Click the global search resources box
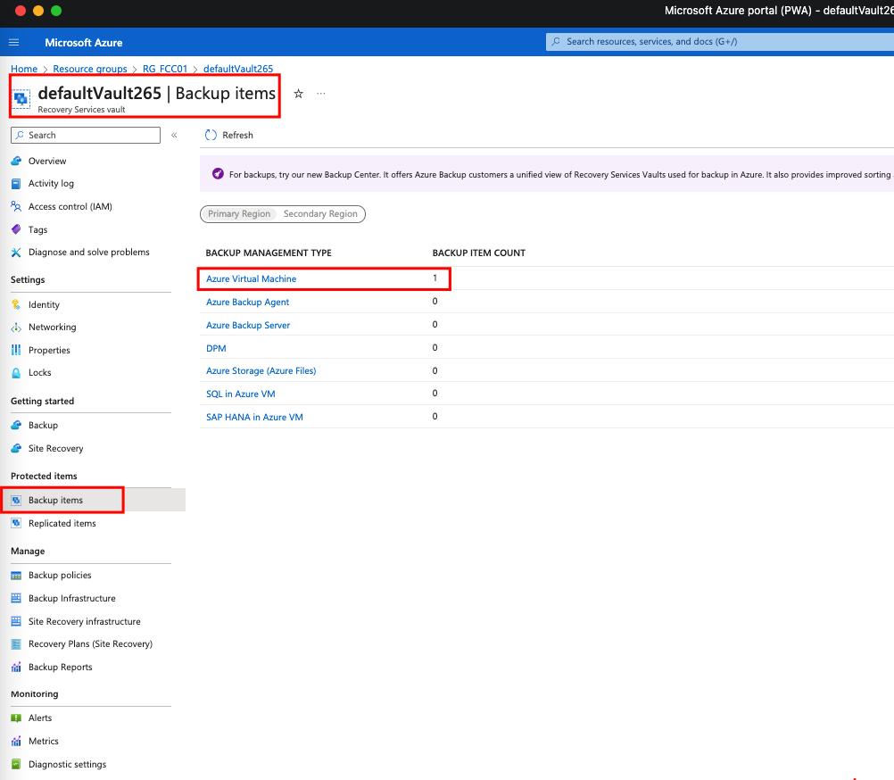Screen dimensions: 894x780 [714, 42]
